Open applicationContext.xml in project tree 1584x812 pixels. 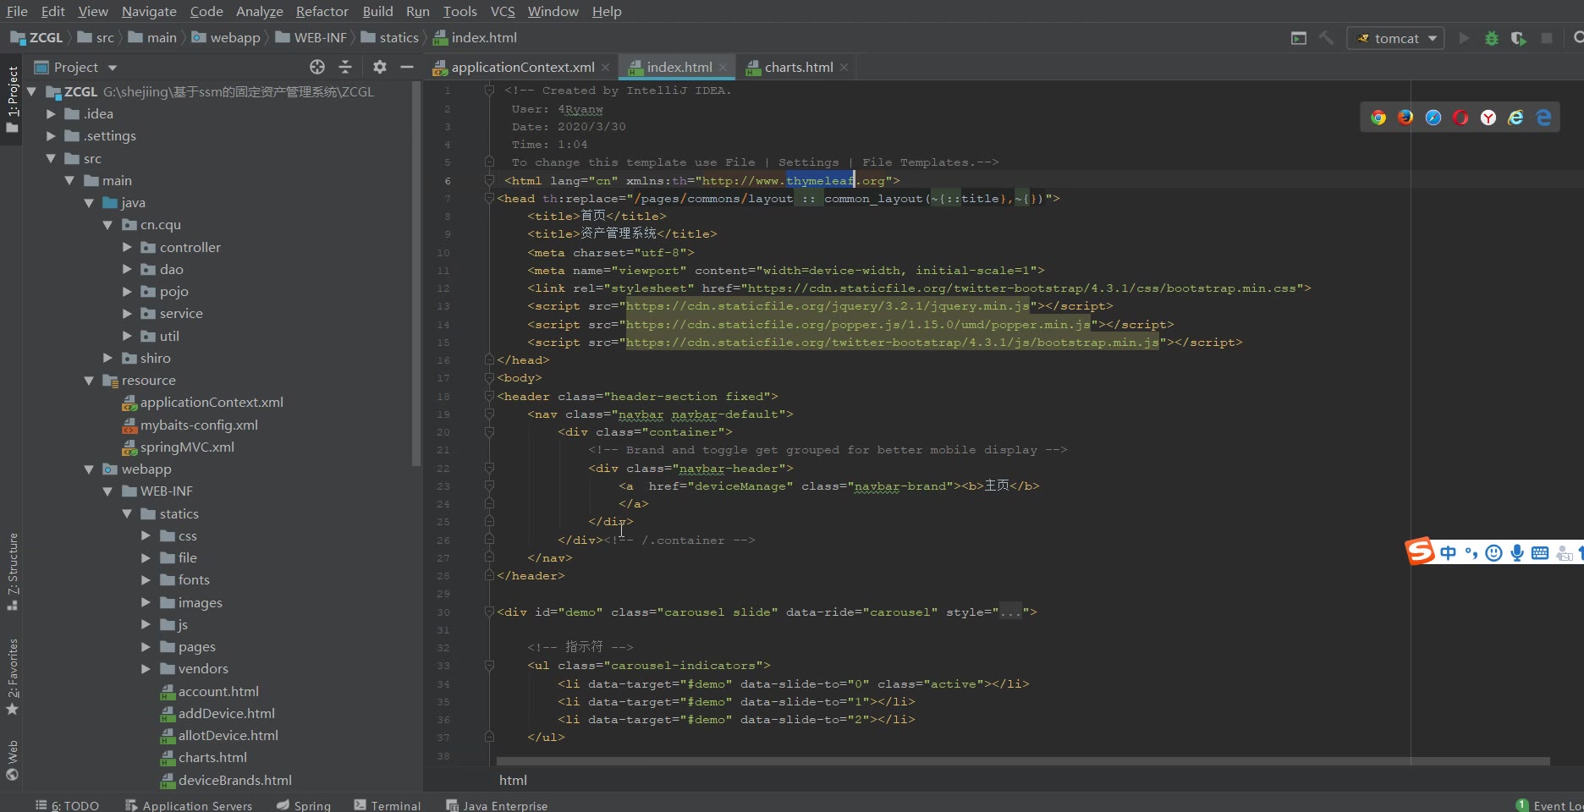[211, 403]
